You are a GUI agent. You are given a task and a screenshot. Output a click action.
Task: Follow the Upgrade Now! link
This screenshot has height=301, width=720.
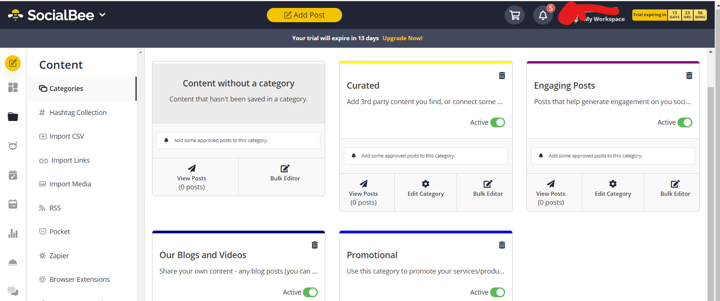coord(402,38)
